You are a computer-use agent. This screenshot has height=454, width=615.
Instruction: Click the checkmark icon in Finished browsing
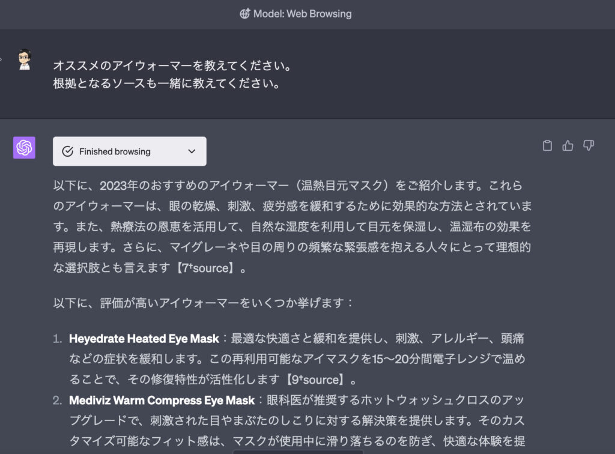point(67,151)
